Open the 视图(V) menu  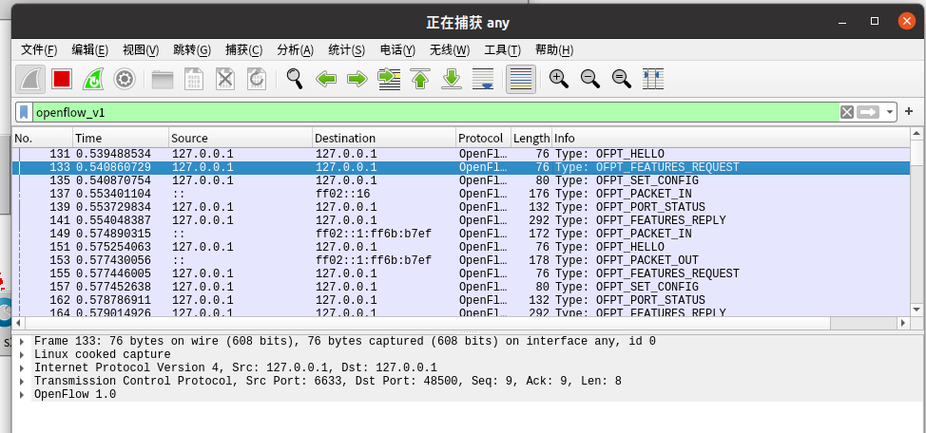pos(141,50)
